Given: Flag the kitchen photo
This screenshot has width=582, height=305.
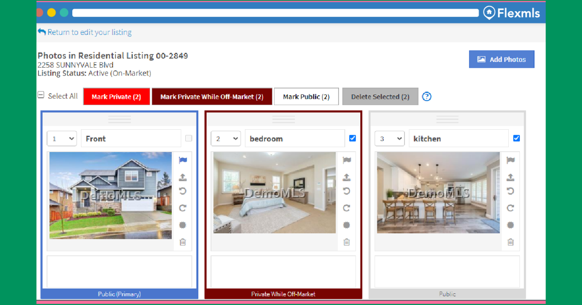Looking at the screenshot, I should 510,160.
